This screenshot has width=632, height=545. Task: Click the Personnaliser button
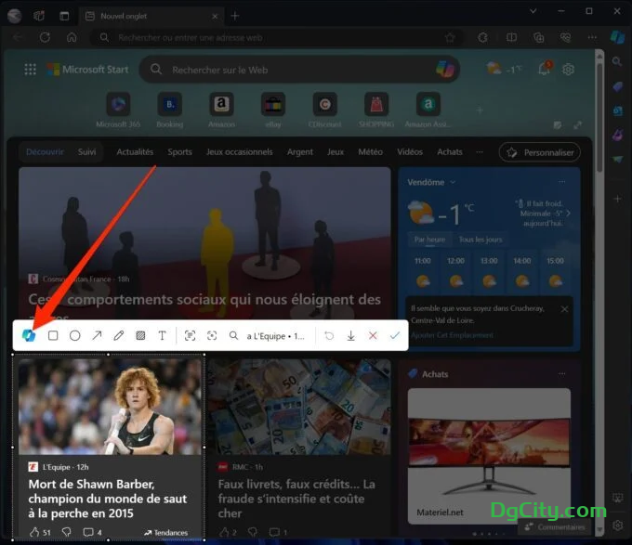click(x=540, y=152)
